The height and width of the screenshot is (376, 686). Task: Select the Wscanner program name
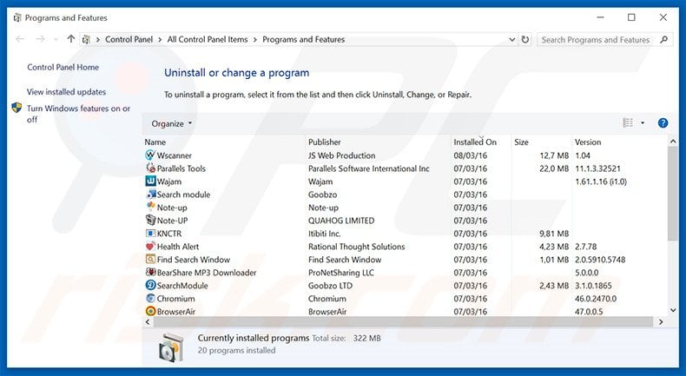coord(175,155)
